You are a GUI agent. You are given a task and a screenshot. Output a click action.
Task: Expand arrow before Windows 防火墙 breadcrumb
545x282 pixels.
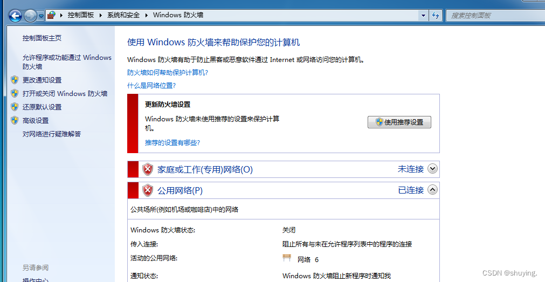tap(146, 15)
